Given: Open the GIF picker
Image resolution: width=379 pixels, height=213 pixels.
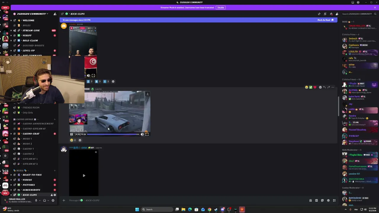Looking at the screenshot, I should [x=316, y=200].
